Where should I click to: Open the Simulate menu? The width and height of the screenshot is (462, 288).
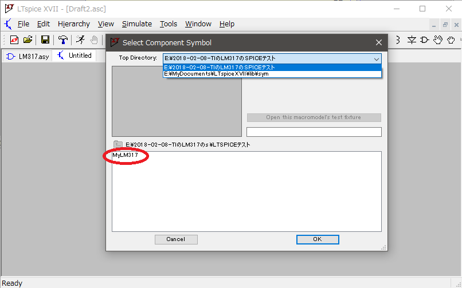[137, 24]
